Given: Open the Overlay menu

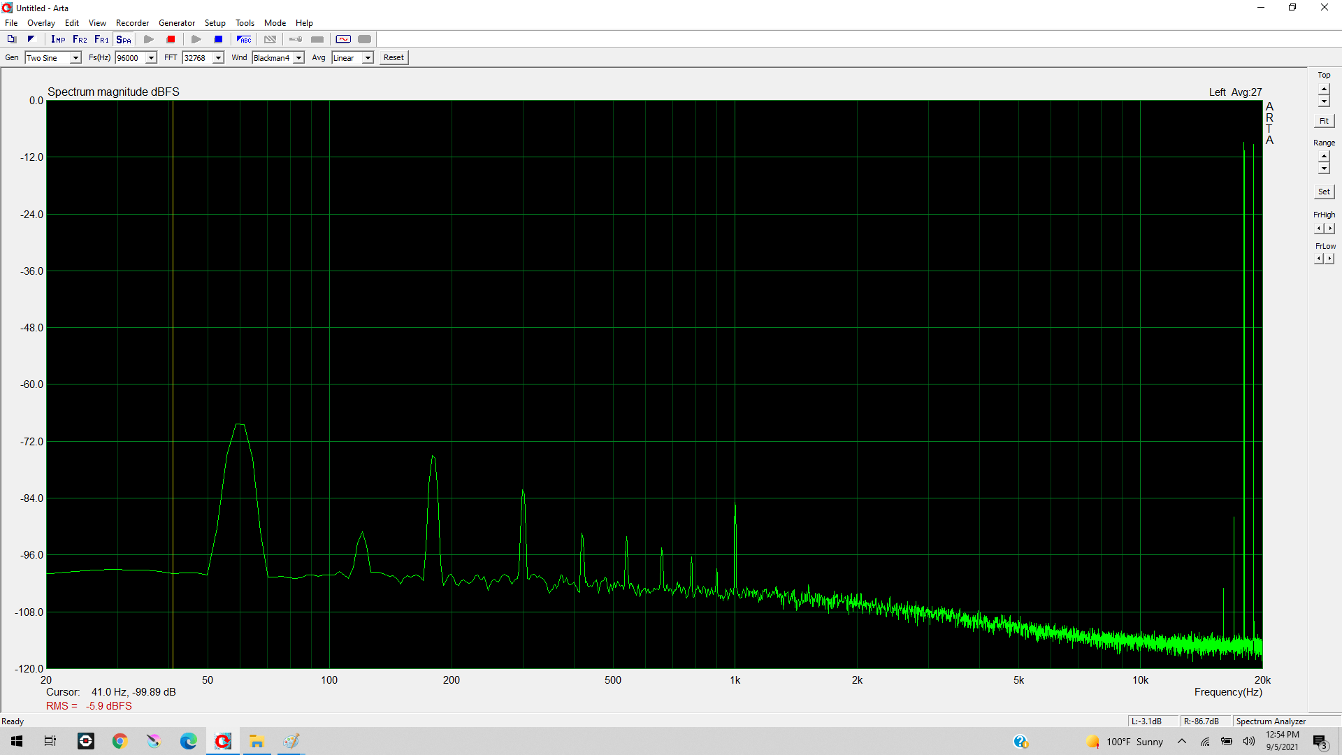Looking at the screenshot, I should (41, 23).
